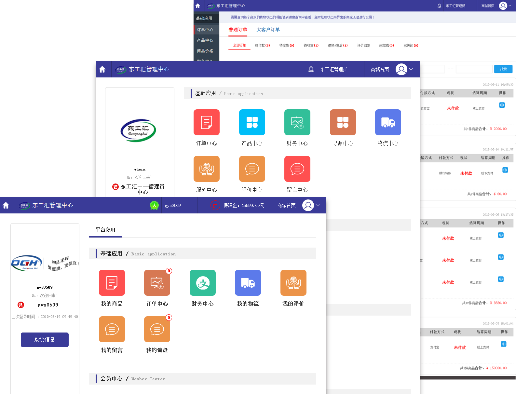Click the blue 搜索 button
Screen dimensions: 516x394
coord(503,69)
